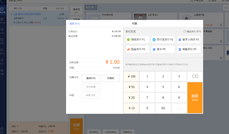Select face-scan payment (刷脸支付 F6)
The width and height of the screenshot is (229, 134).
[189, 49]
